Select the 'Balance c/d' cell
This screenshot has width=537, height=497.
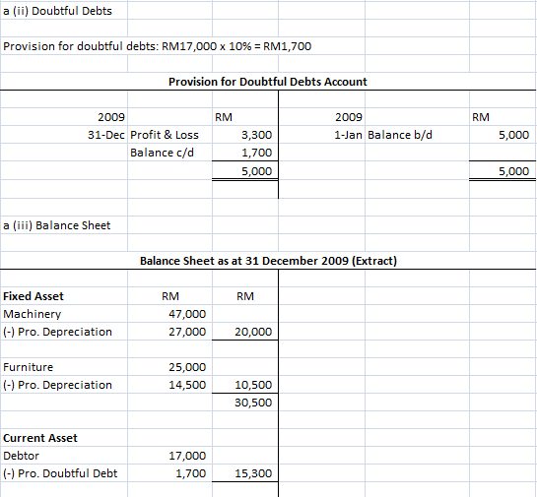click(169, 153)
